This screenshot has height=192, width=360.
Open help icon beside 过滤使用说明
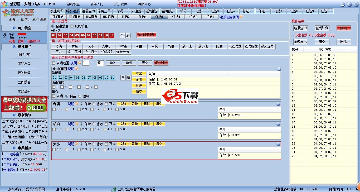[x=241, y=17]
